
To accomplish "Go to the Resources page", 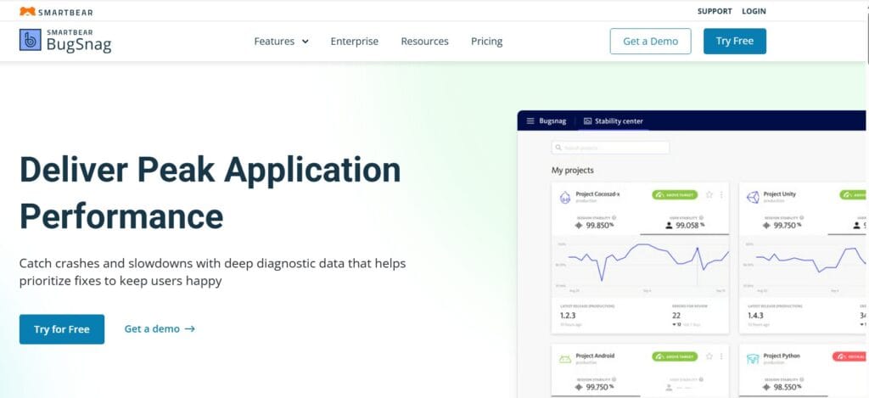I will pos(424,41).
